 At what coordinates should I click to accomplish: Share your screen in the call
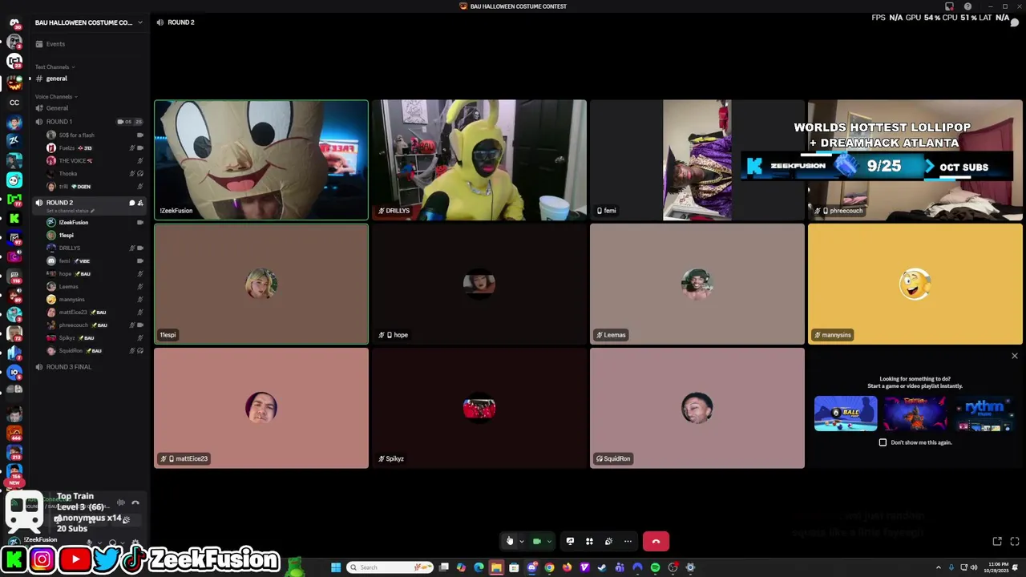[x=570, y=541]
